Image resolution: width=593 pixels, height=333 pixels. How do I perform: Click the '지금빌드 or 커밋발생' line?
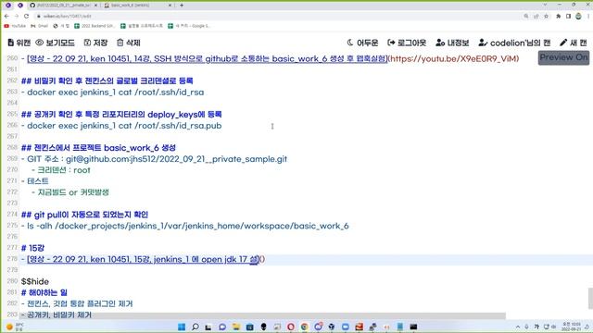(x=70, y=192)
